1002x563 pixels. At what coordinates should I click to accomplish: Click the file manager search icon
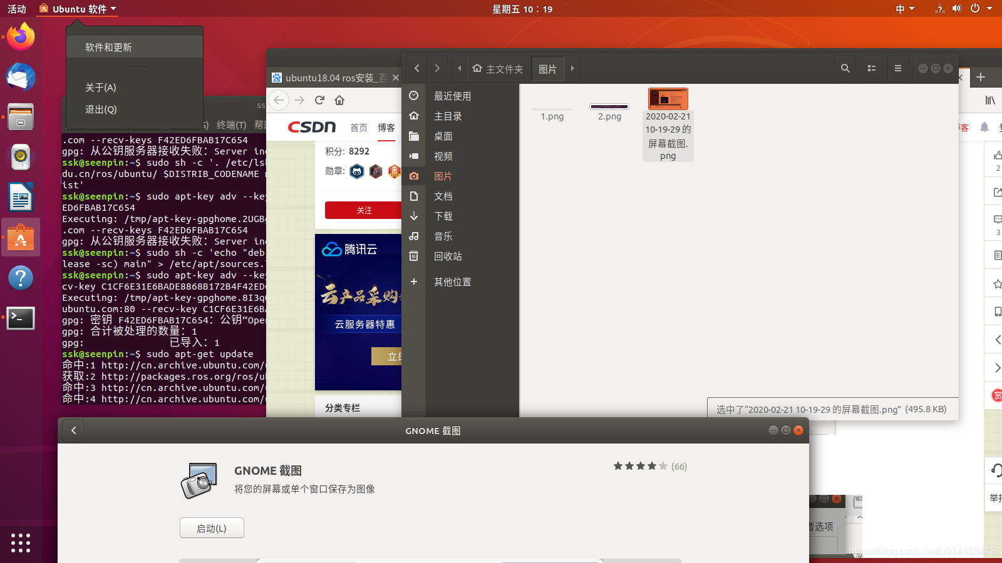(x=845, y=68)
